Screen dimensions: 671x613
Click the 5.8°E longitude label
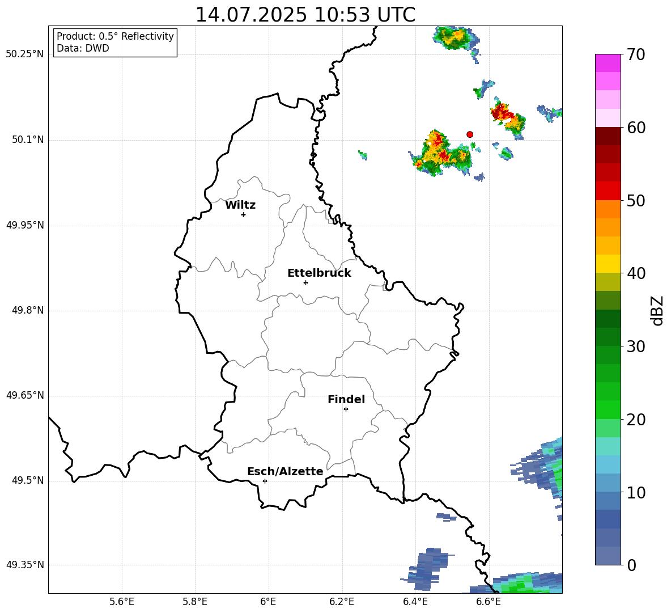[x=195, y=602]
